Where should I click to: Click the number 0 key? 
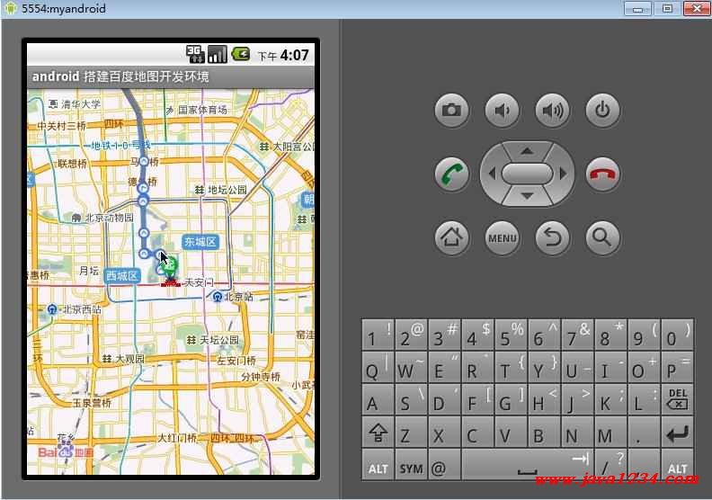point(677,335)
